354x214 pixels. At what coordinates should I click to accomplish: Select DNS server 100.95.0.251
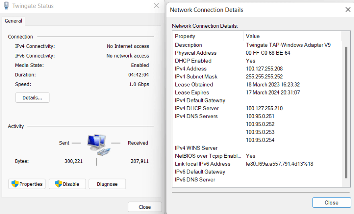coord(260,116)
